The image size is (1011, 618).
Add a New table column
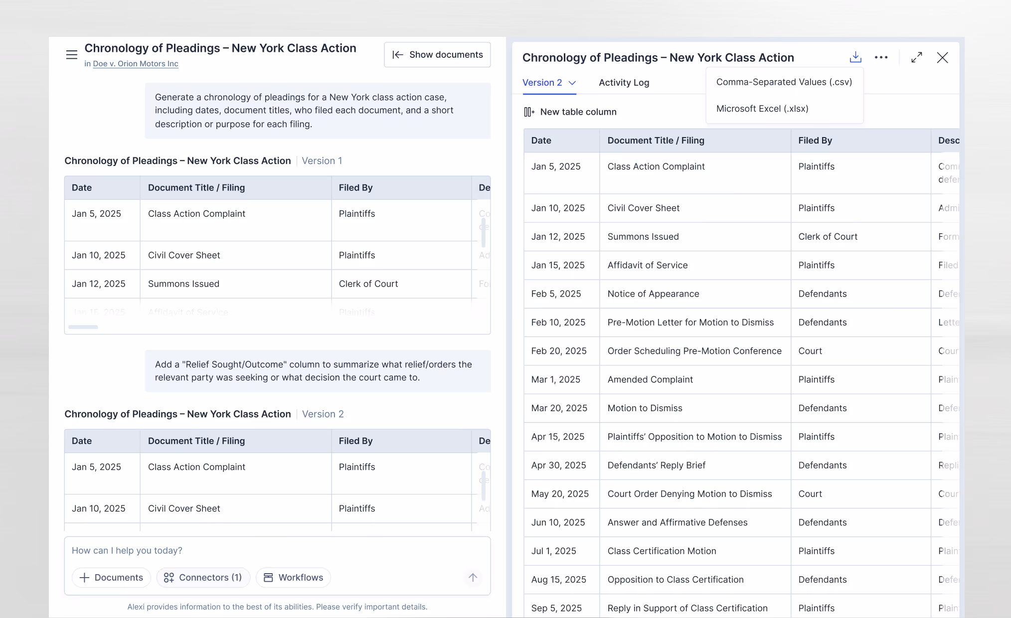click(x=570, y=112)
